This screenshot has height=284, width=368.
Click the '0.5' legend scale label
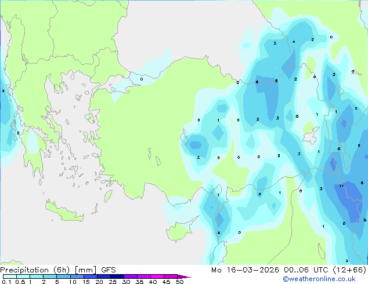20,282
